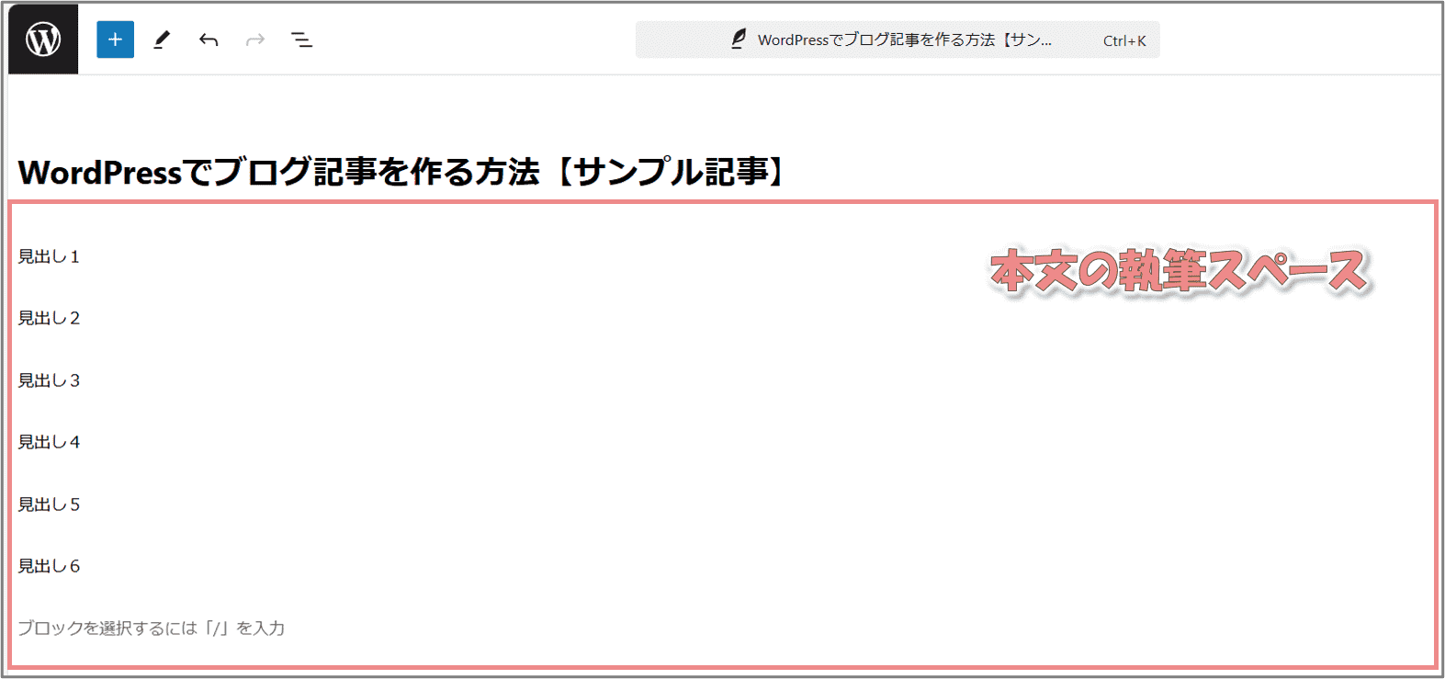The image size is (1445, 679).
Task: Select the 見出し４ paragraph
Action: (49, 442)
